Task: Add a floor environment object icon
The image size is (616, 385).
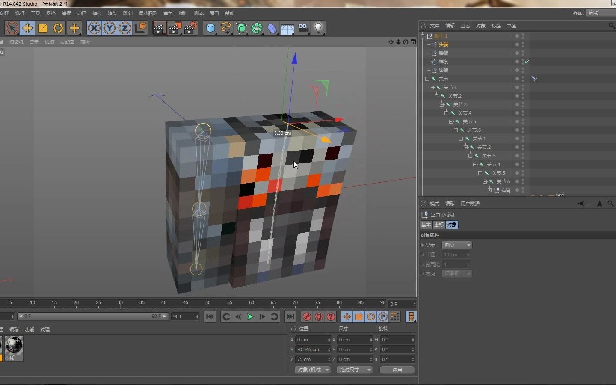Action: point(287,28)
